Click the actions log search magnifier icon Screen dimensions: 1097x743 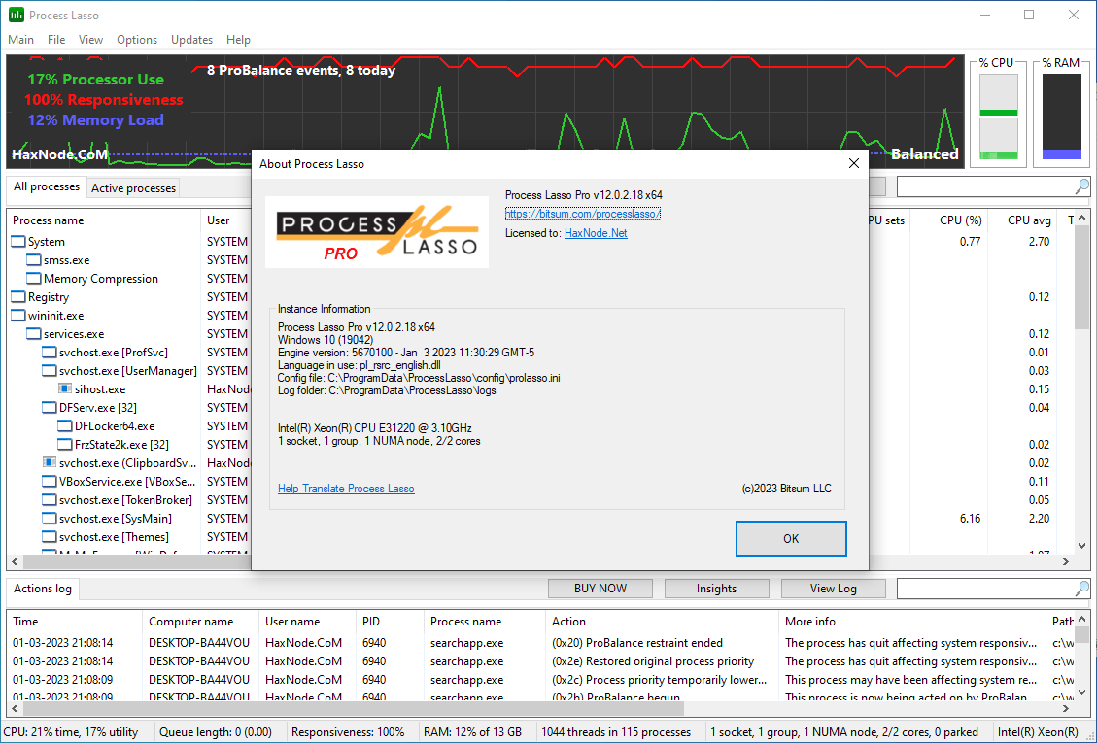(x=1081, y=590)
